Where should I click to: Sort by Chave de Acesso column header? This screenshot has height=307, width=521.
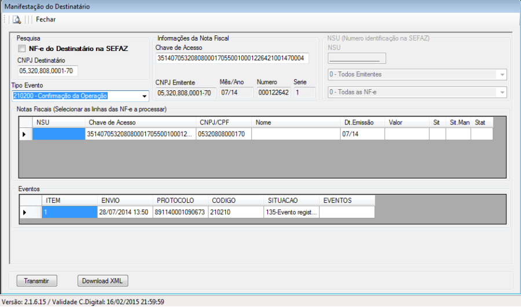(141, 122)
